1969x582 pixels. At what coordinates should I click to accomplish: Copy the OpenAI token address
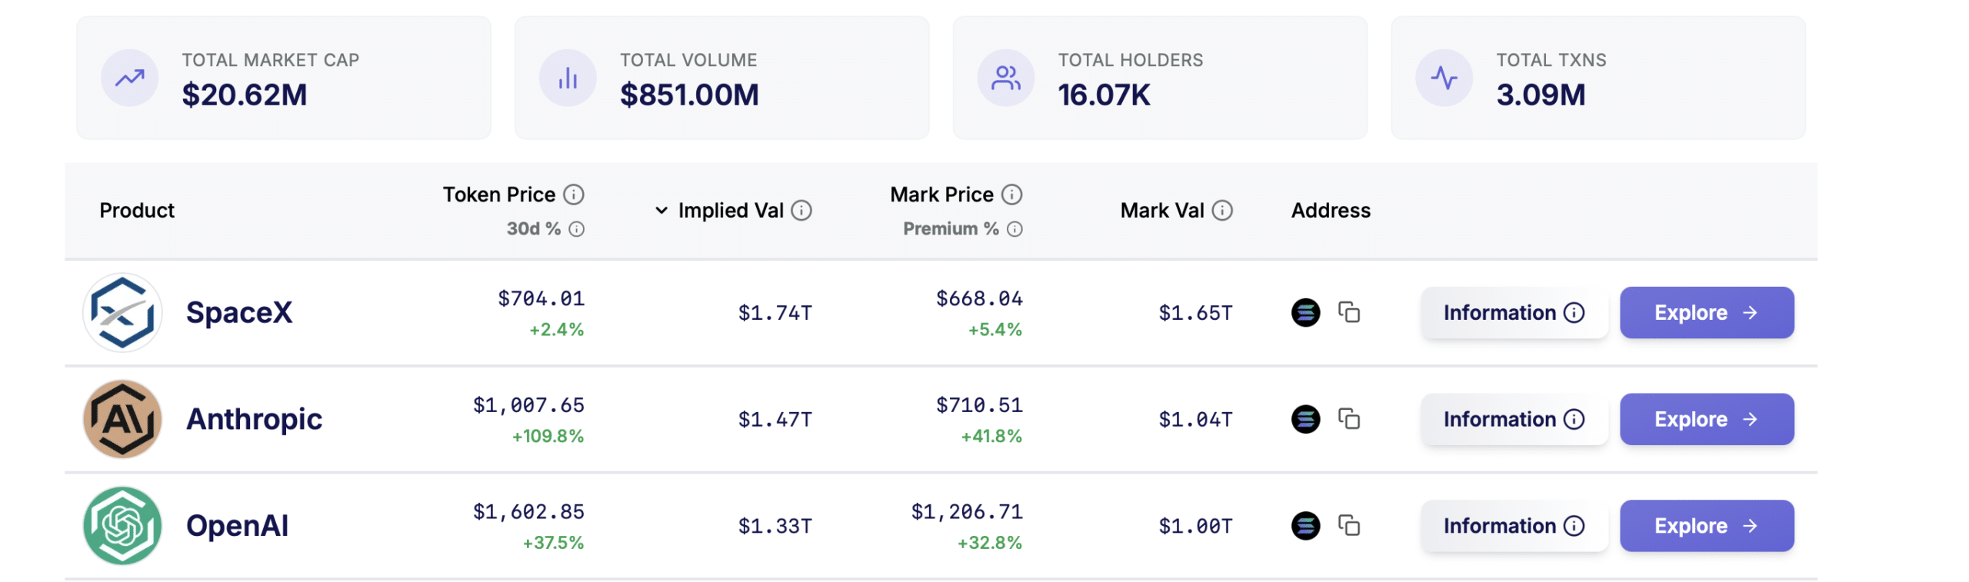click(1348, 526)
